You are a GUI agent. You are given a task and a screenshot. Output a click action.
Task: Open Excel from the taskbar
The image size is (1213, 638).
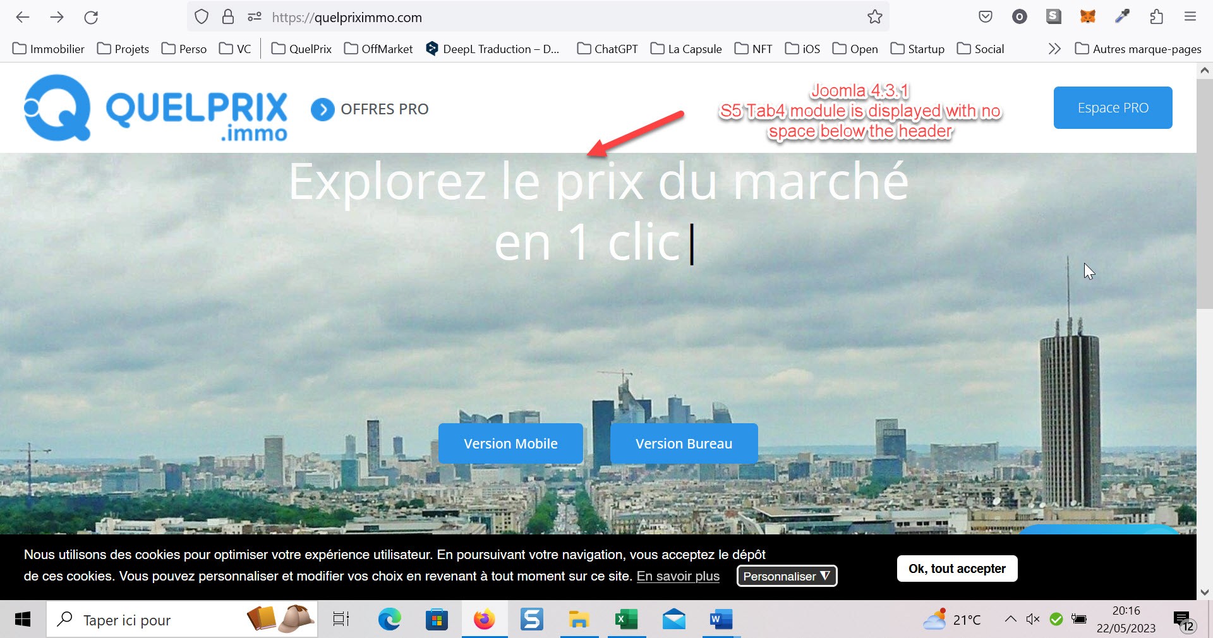coord(627,620)
